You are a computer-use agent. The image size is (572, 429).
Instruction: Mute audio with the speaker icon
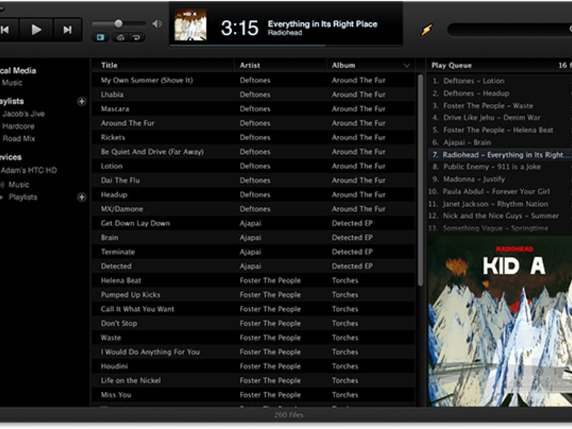157,24
